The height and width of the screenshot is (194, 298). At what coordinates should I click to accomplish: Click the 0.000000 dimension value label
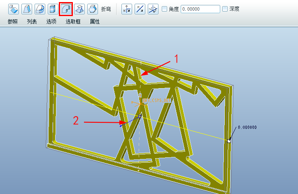[247, 127]
